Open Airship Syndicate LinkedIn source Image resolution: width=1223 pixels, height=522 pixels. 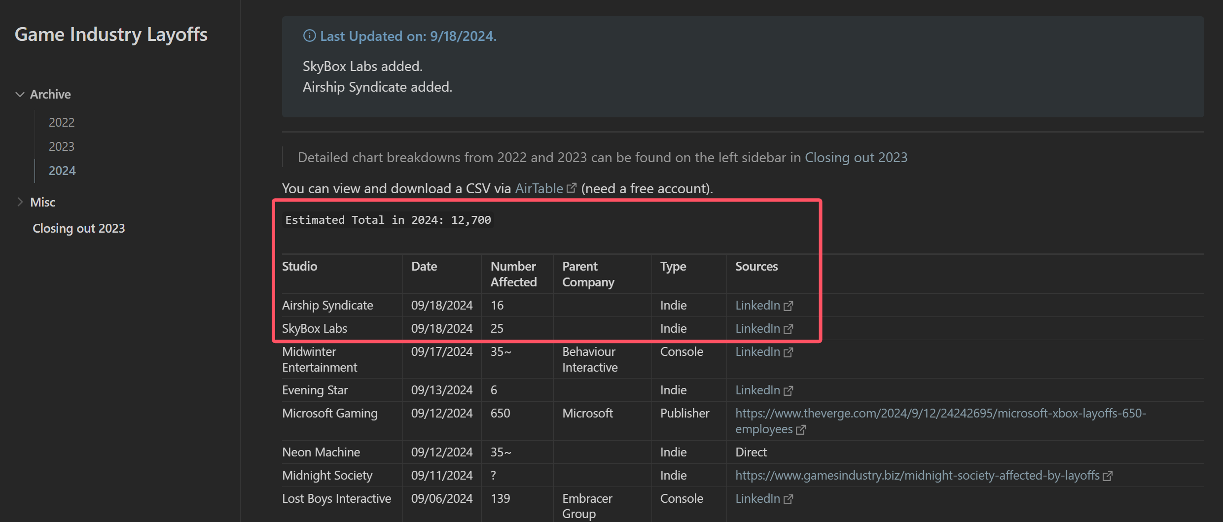pyautogui.click(x=757, y=305)
